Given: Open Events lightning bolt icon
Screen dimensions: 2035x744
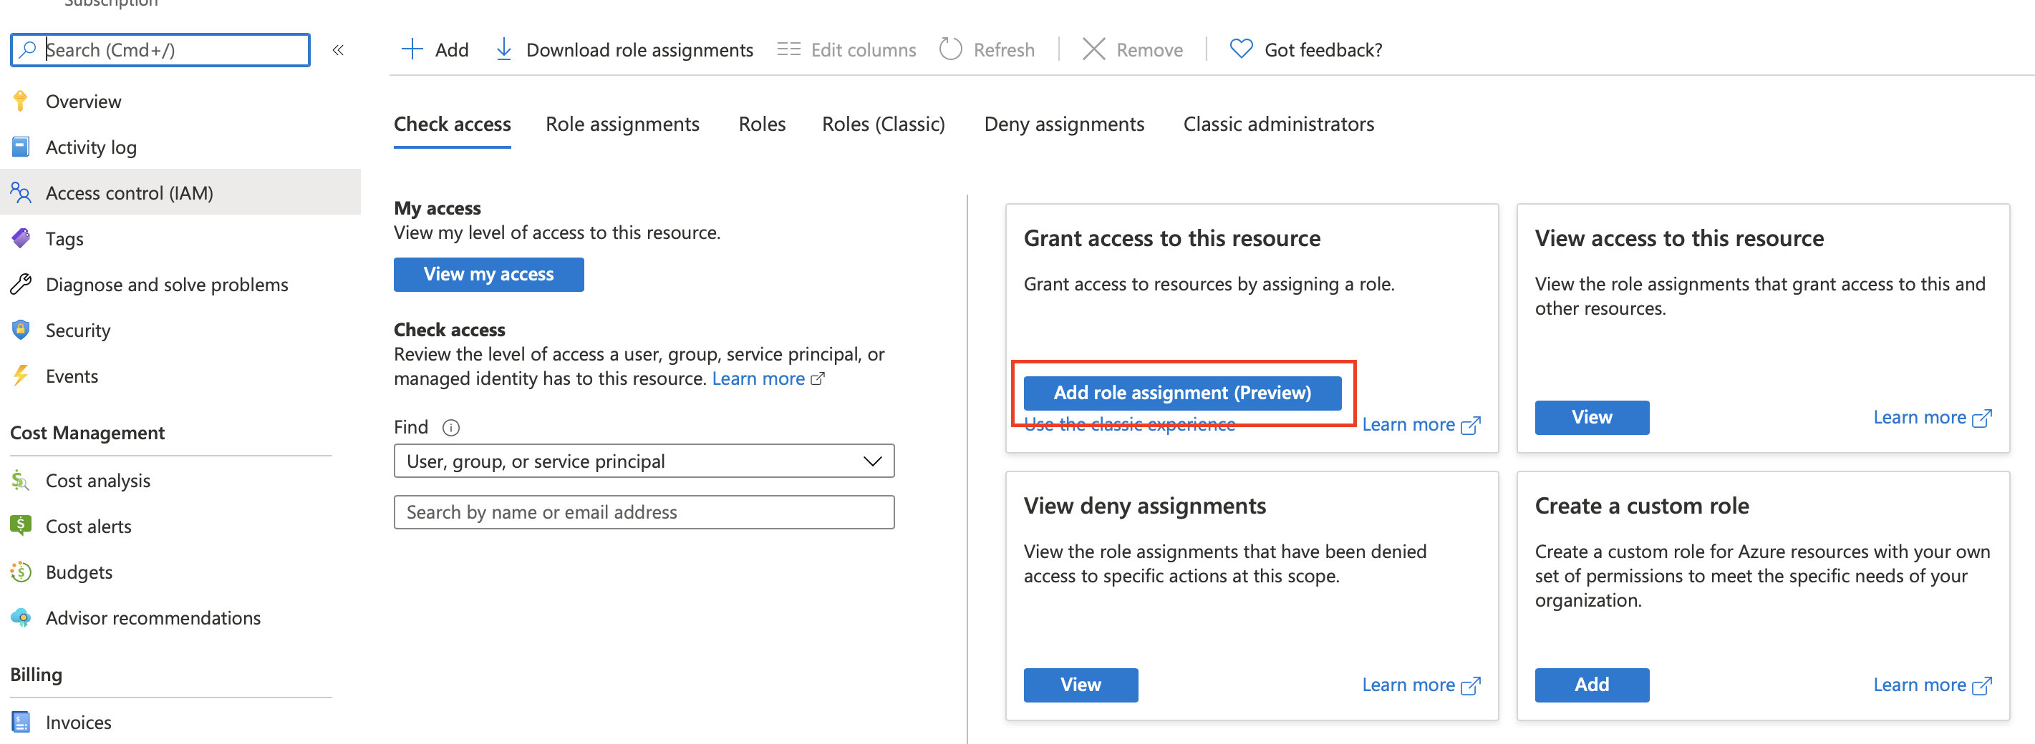Looking at the screenshot, I should click(21, 376).
